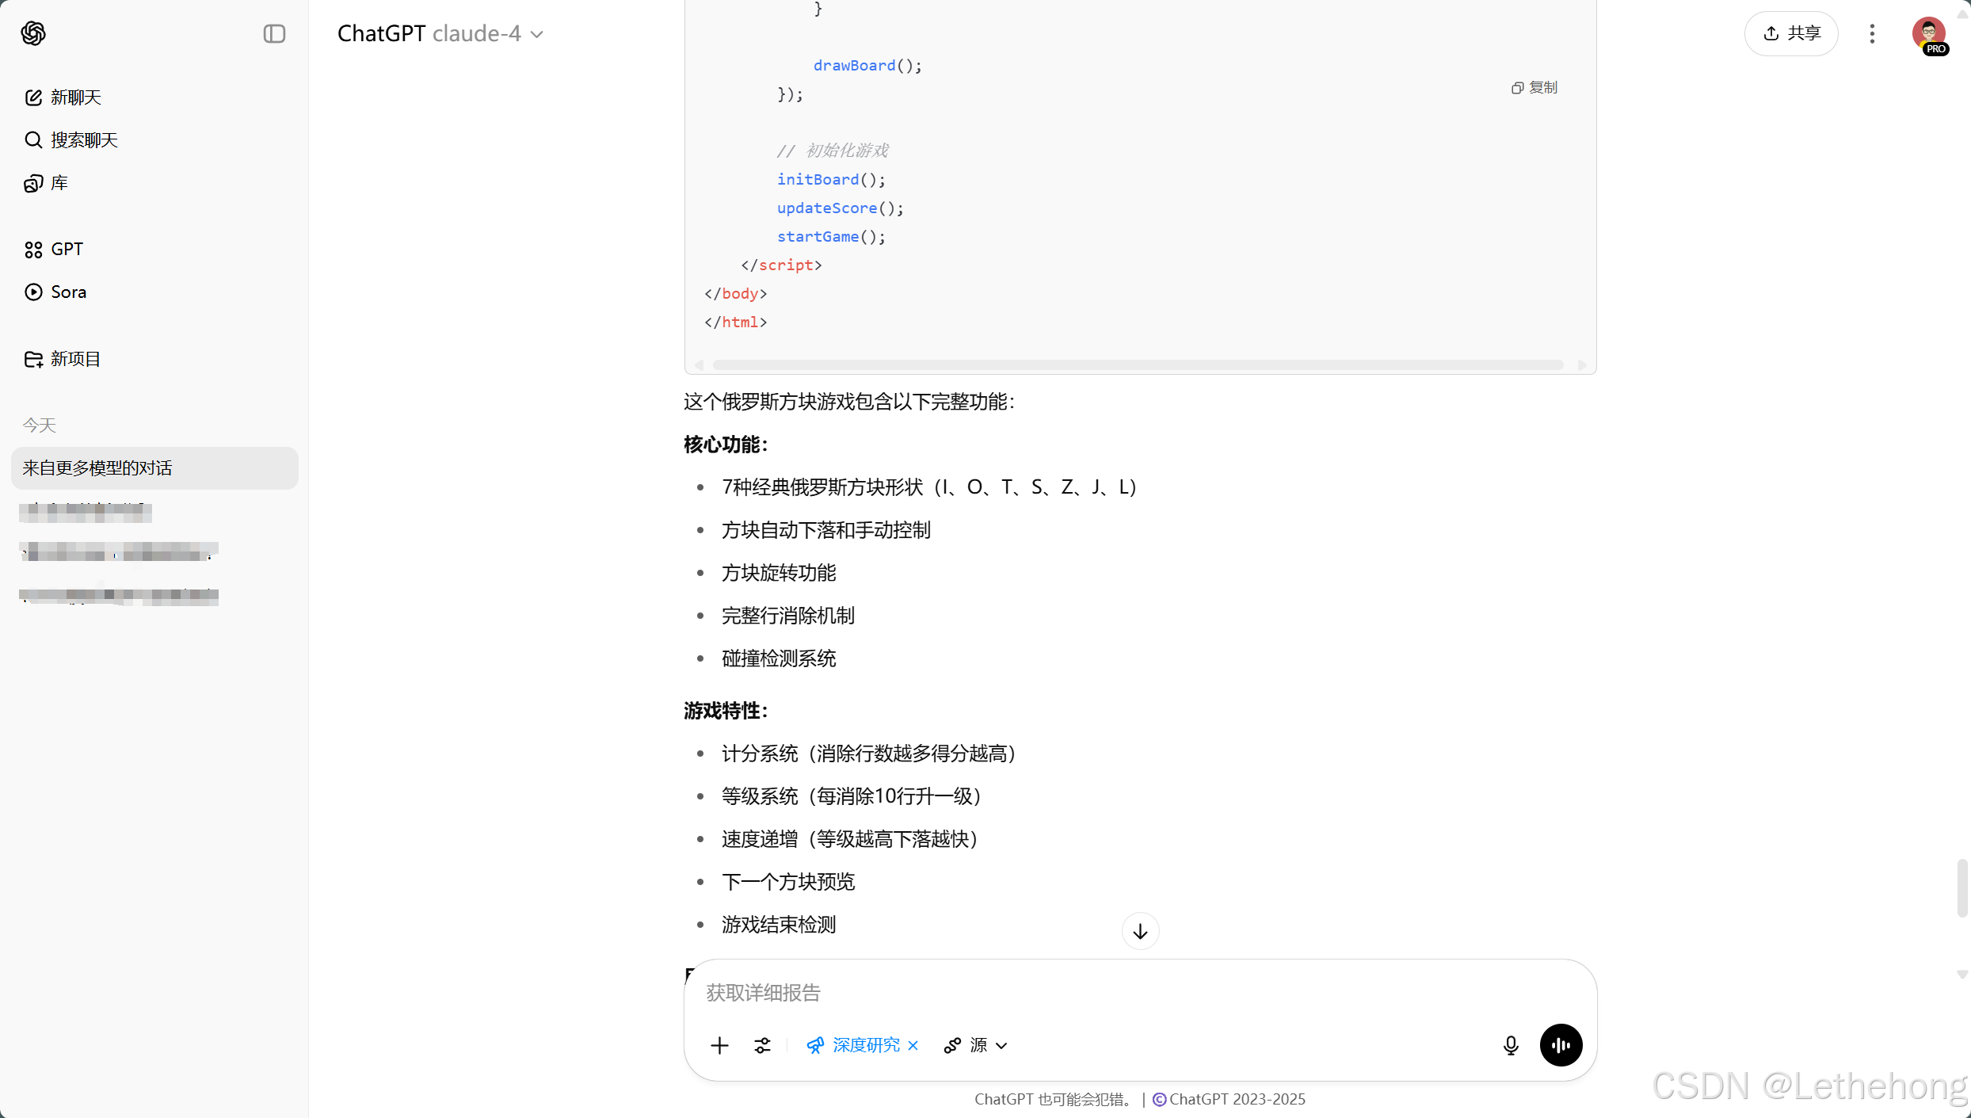1971x1118 pixels.
Task: Select chat 来自更多模型的对话
Action: point(154,468)
